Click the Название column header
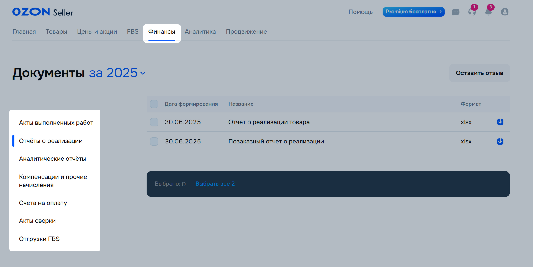The image size is (533, 267). coord(241,104)
